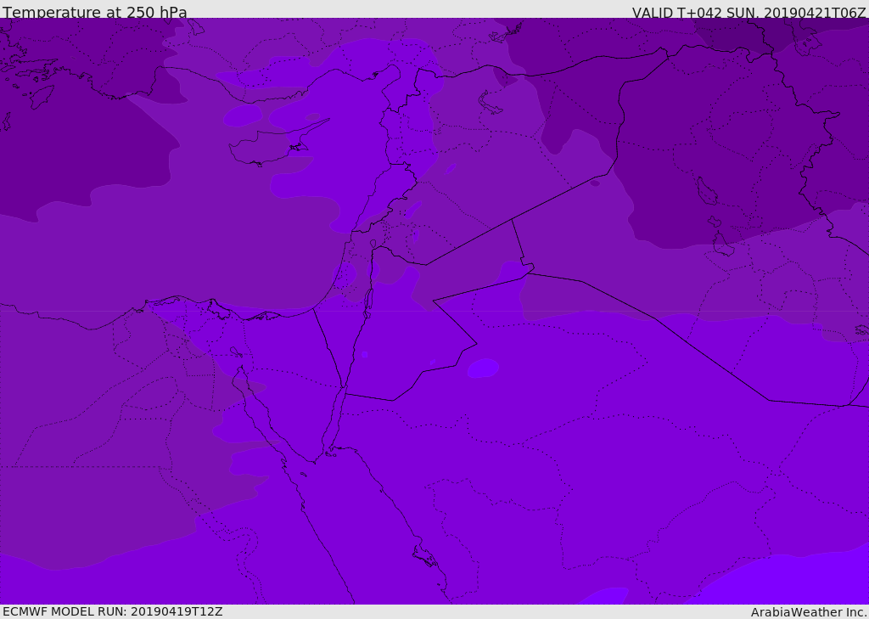Click the 'Temperature at 250 hPa' title text

[x=95, y=12]
